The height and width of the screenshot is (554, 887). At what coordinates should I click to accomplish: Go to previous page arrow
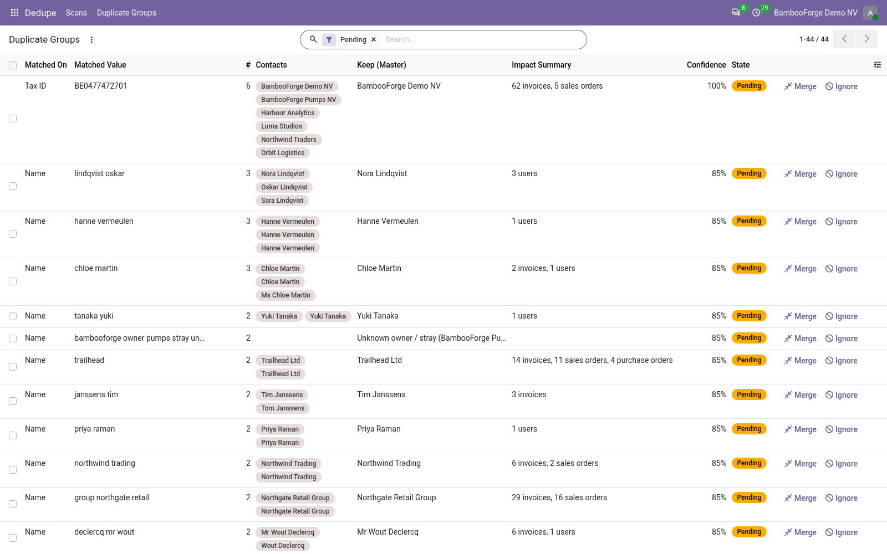[x=844, y=39]
